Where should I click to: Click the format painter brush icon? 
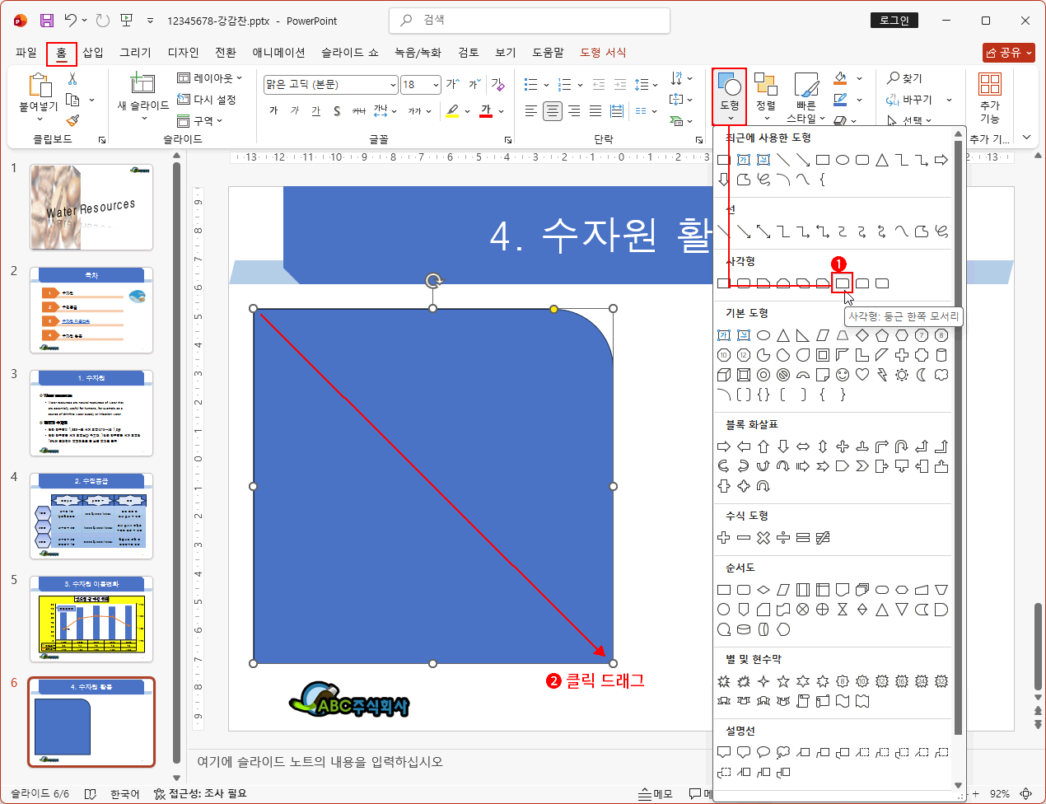click(x=72, y=120)
